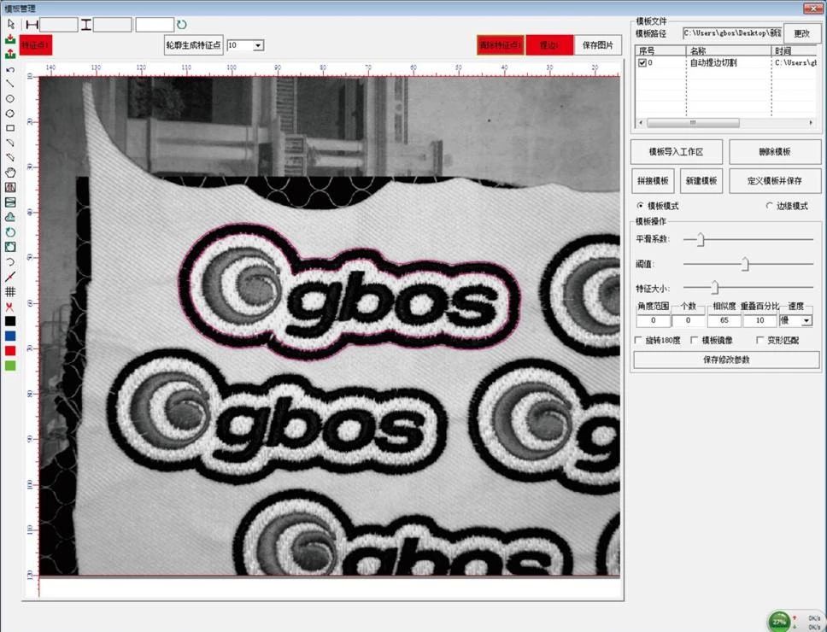Click the teal circular rotate tool
Image resolution: width=827 pixels, height=632 pixels.
[10, 232]
